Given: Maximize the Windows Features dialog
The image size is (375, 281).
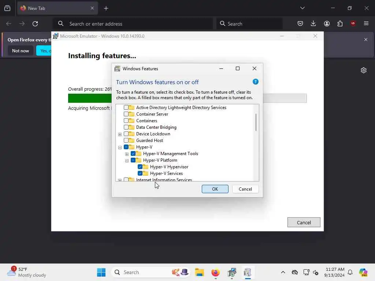Looking at the screenshot, I should pyautogui.click(x=237, y=68).
